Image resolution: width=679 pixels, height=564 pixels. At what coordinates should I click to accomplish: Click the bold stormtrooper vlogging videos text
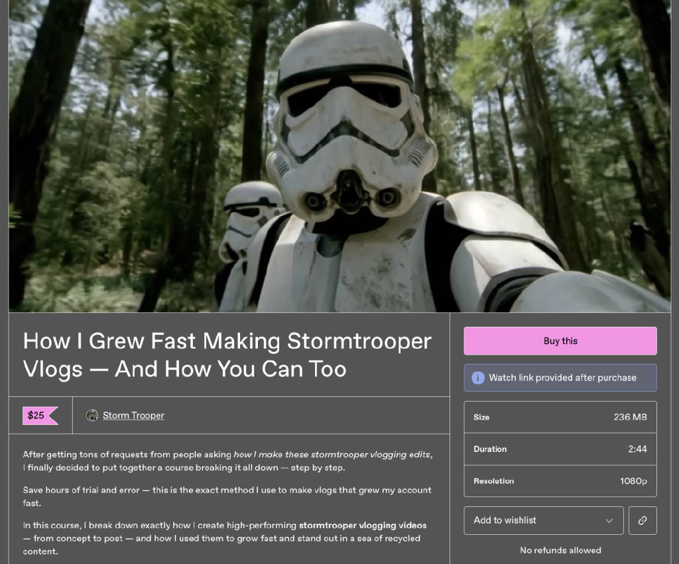pyautogui.click(x=363, y=525)
